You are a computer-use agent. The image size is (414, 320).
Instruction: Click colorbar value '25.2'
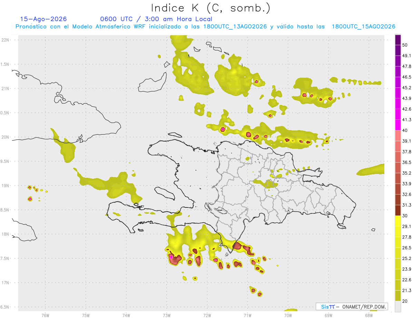coord(407,259)
